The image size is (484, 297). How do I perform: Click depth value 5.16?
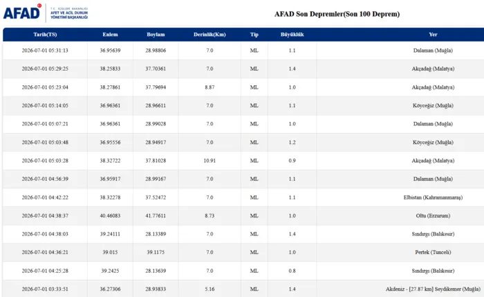[210, 289]
